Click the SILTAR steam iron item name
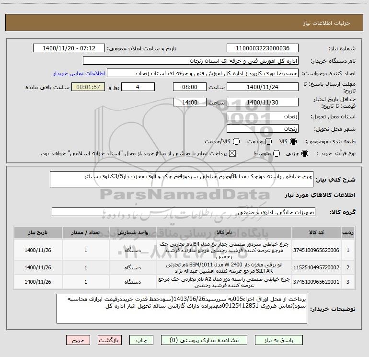 click(x=224, y=267)
